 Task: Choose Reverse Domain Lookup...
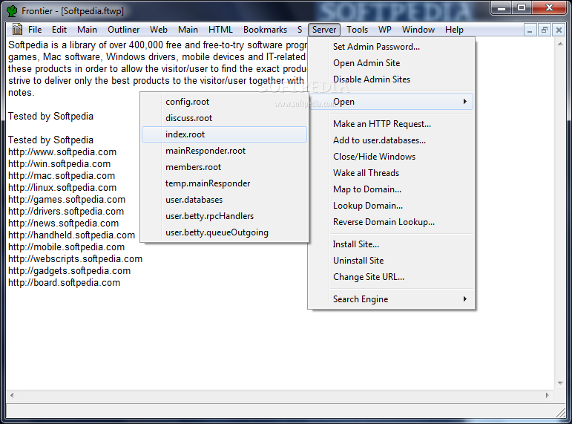391,222
